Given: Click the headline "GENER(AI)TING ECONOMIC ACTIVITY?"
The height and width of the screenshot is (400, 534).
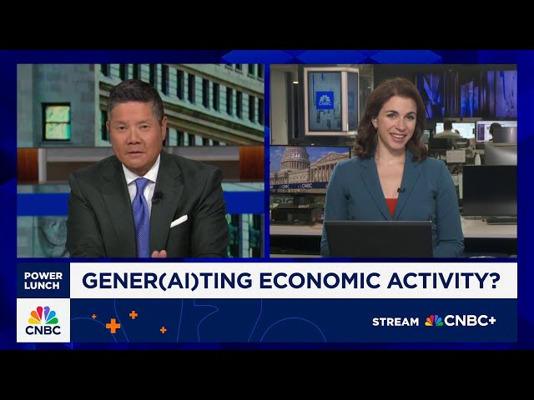Looking at the screenshot, I should (291, 281).
